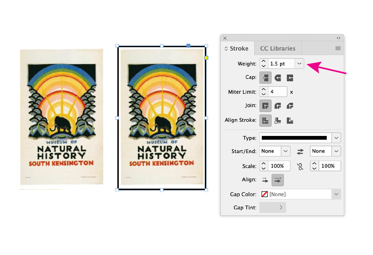
Task: Open the End arrowhead dropdown
Action: [x=336, y=151]
